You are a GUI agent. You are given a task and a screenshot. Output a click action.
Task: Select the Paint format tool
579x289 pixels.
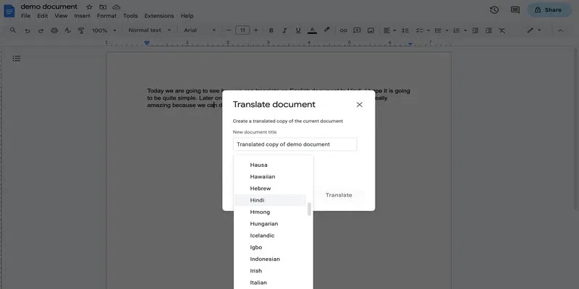(x=81, y=30)
